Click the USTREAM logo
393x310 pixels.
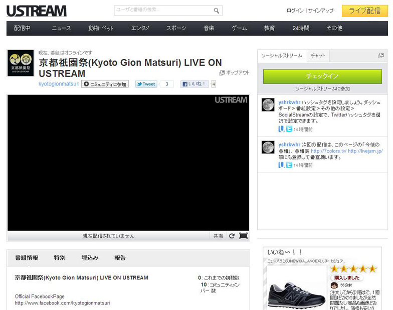click(37, 11)
